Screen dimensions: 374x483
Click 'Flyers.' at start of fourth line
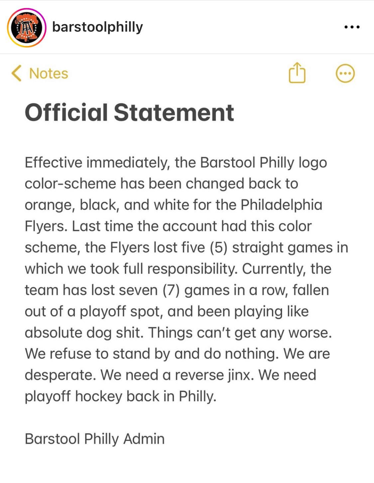(46, 226)
